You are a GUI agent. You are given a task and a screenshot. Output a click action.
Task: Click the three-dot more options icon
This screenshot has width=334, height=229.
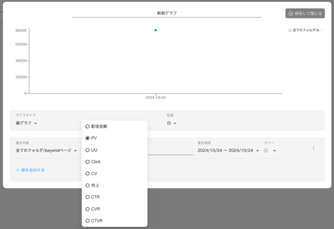click(x=313, y=148)
